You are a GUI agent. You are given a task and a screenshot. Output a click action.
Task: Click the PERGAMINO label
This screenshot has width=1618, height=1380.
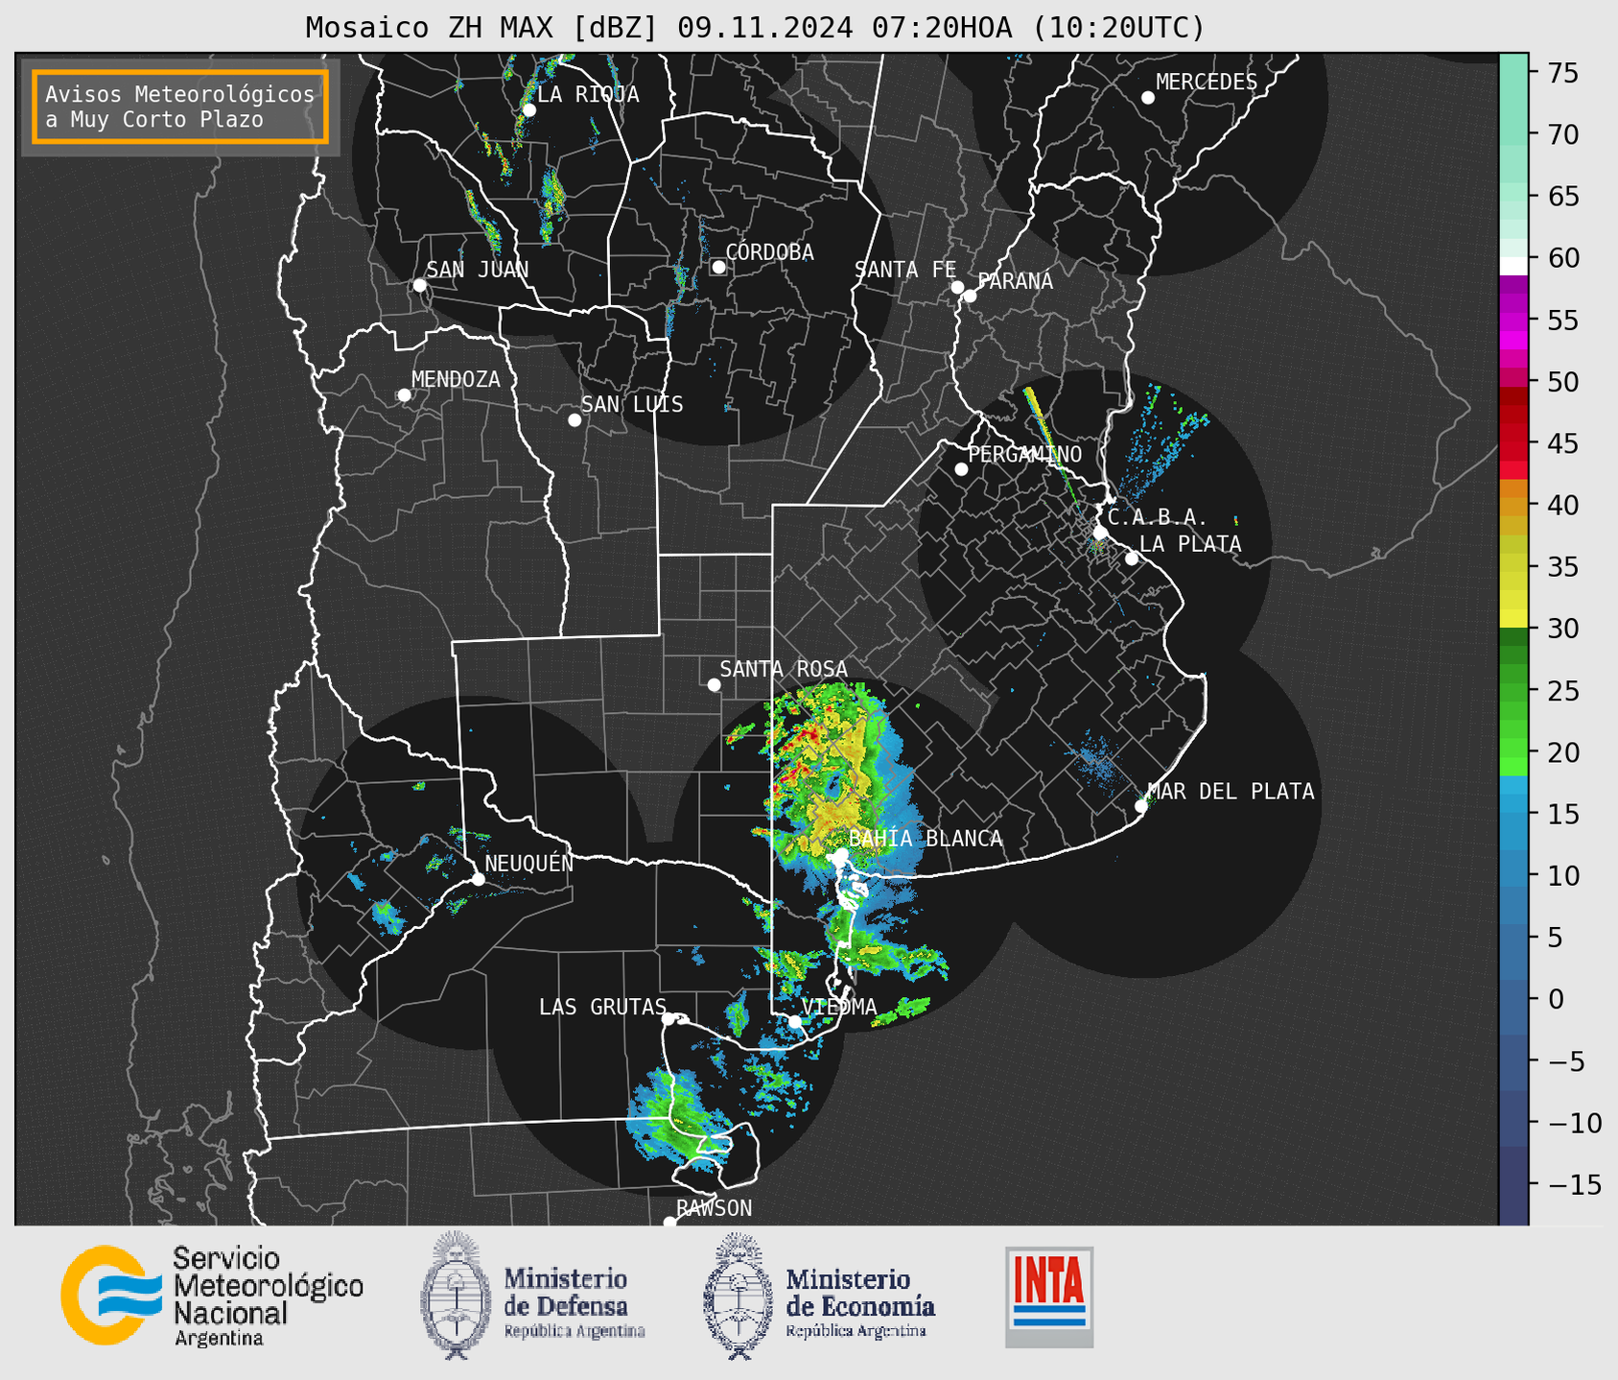pyautogui.click(x=1025, y=454)
